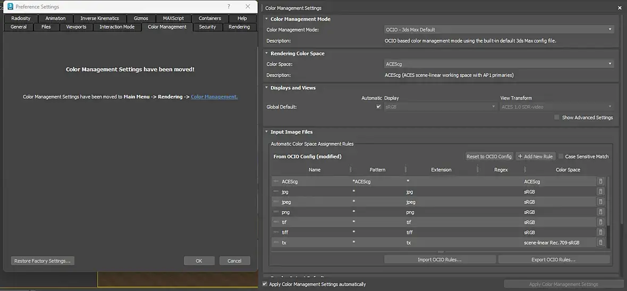627x291 pixels.
Task: Open the Color Management Mode dropdown
Action: (x=498, y=30)
